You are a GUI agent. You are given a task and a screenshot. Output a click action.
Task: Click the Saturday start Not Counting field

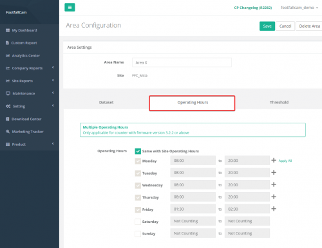(193, 221)
